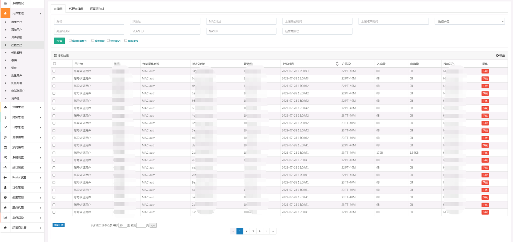513x242 pixels.
Task: Tick the select-all checkbox in table header
Action: pyautogui.click(x=54, y=64)
